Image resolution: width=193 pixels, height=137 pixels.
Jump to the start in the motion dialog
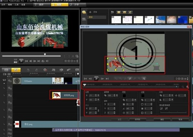(86, 78)
